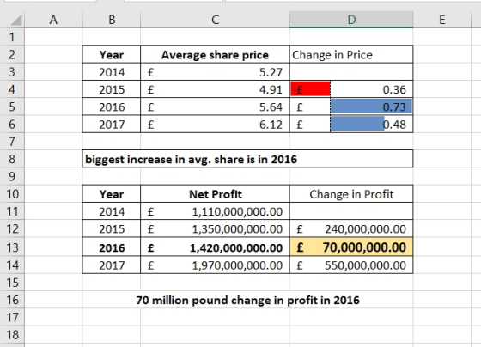This screenshot has height=347, width=481.
Task: Select row 8 header
Action: point(12,159)
